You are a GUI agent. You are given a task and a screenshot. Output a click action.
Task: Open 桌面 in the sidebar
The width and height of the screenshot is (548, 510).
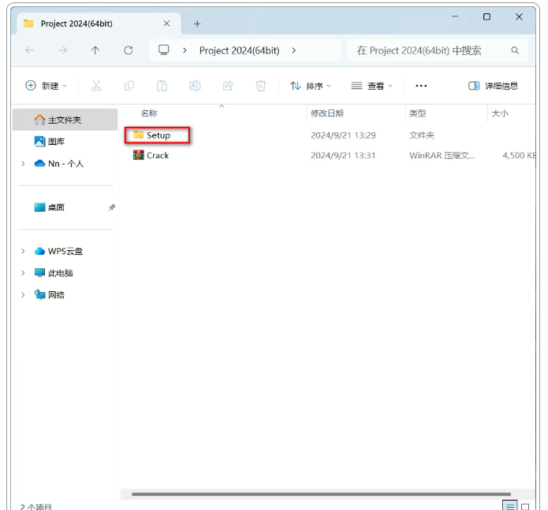[x=50, y=207]
